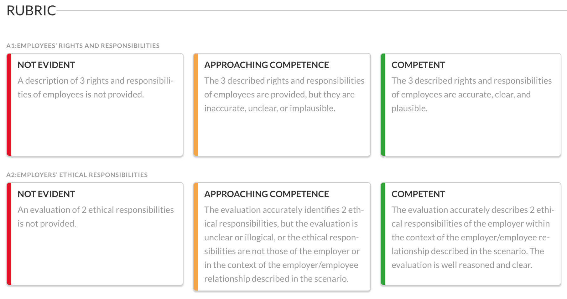Click A1 Employees' Rights and Responsibilities label

[83, 46]
